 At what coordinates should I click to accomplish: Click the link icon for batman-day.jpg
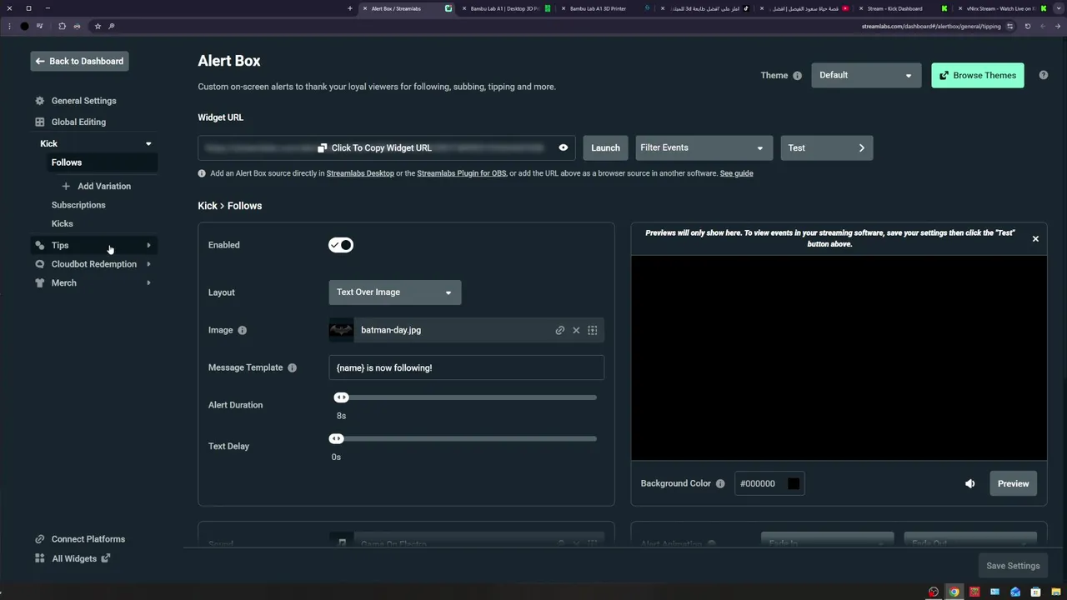560,330
